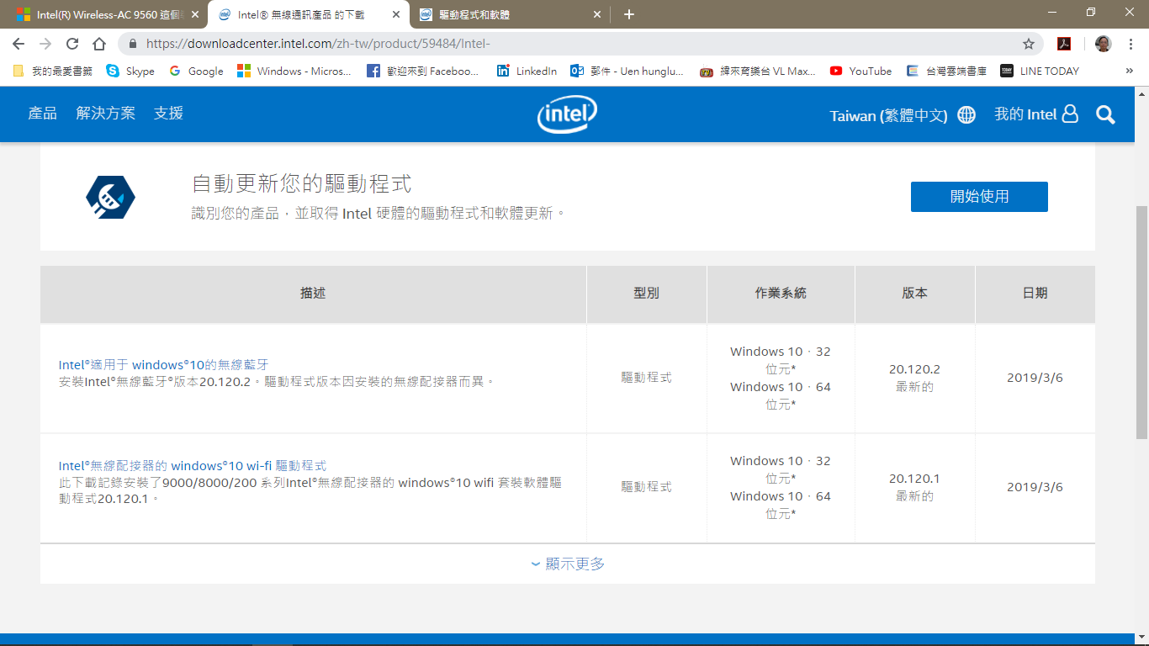Click 驅動程式 type in the Bluetooth row
This screenshot has height=646, width=1149.
coord(646,378)
